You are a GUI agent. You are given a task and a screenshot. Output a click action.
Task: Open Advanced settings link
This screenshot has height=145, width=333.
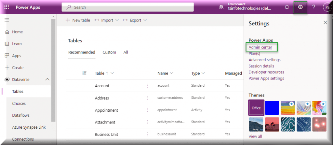tap(265, 60)
